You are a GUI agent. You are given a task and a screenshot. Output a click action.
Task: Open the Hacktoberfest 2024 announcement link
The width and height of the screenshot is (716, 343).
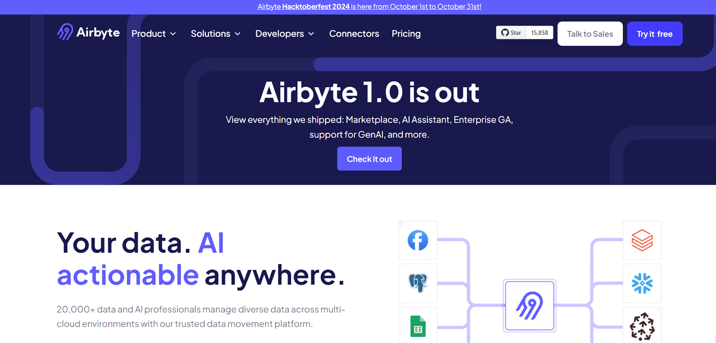(x=370, y=7)
